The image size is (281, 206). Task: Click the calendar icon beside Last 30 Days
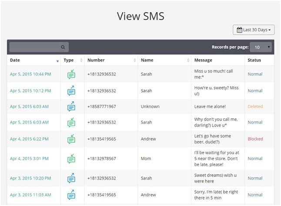click(x=239, y=30)
